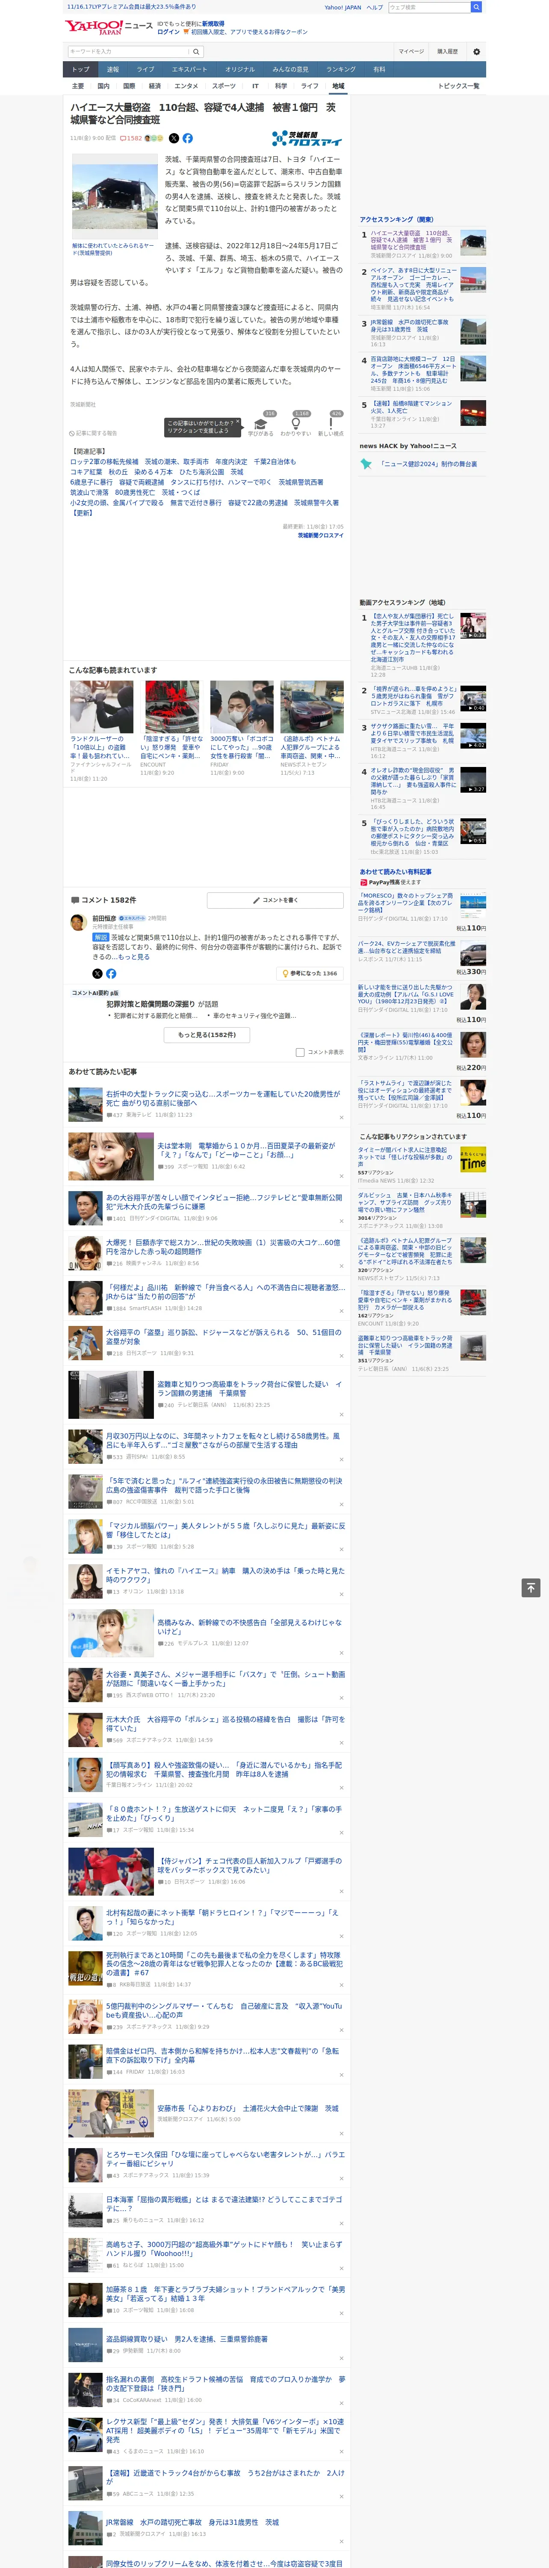Select the ライブ tab in dark navigation
549x2568 pixels.
[145, 70]
